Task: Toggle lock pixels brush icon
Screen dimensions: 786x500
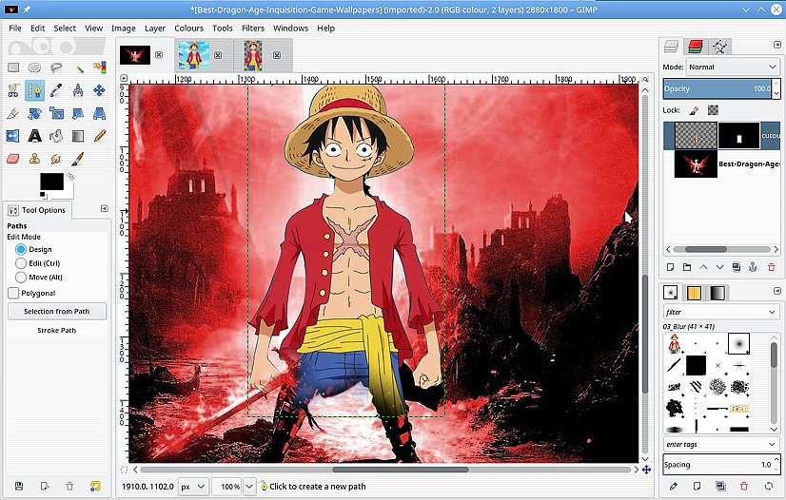Action: (695, 110)
